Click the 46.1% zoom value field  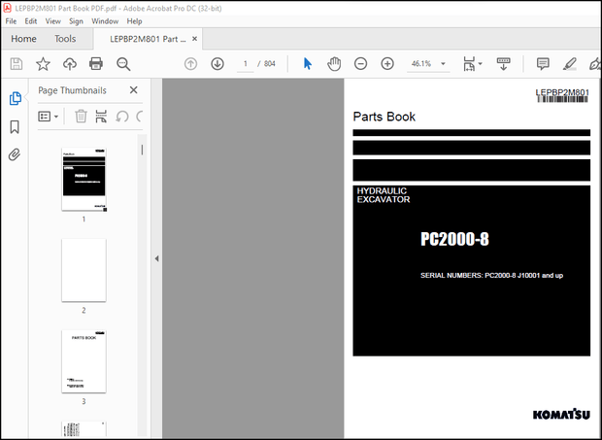point(421,64)
